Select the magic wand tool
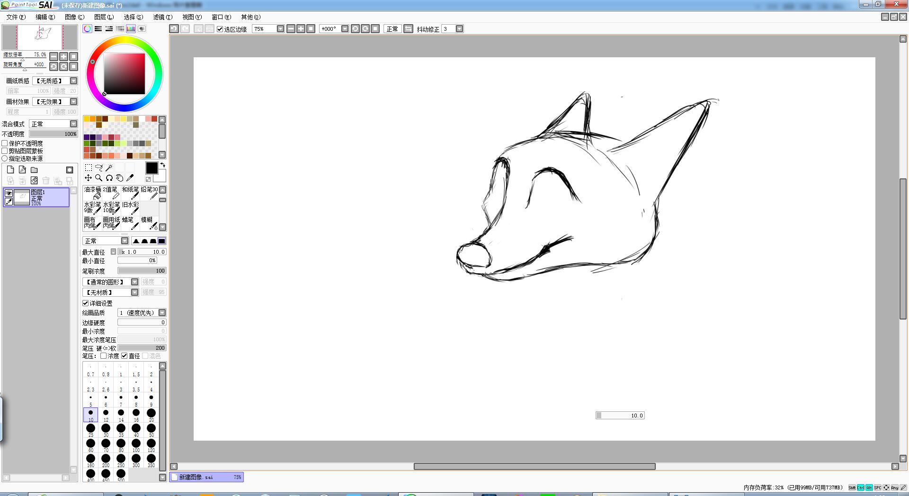The height and width of the screenshot is (496, 909). pyautogui.click(x=109, y=168)
